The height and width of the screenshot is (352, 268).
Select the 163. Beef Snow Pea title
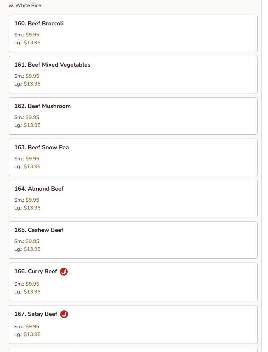coord(41,147)
